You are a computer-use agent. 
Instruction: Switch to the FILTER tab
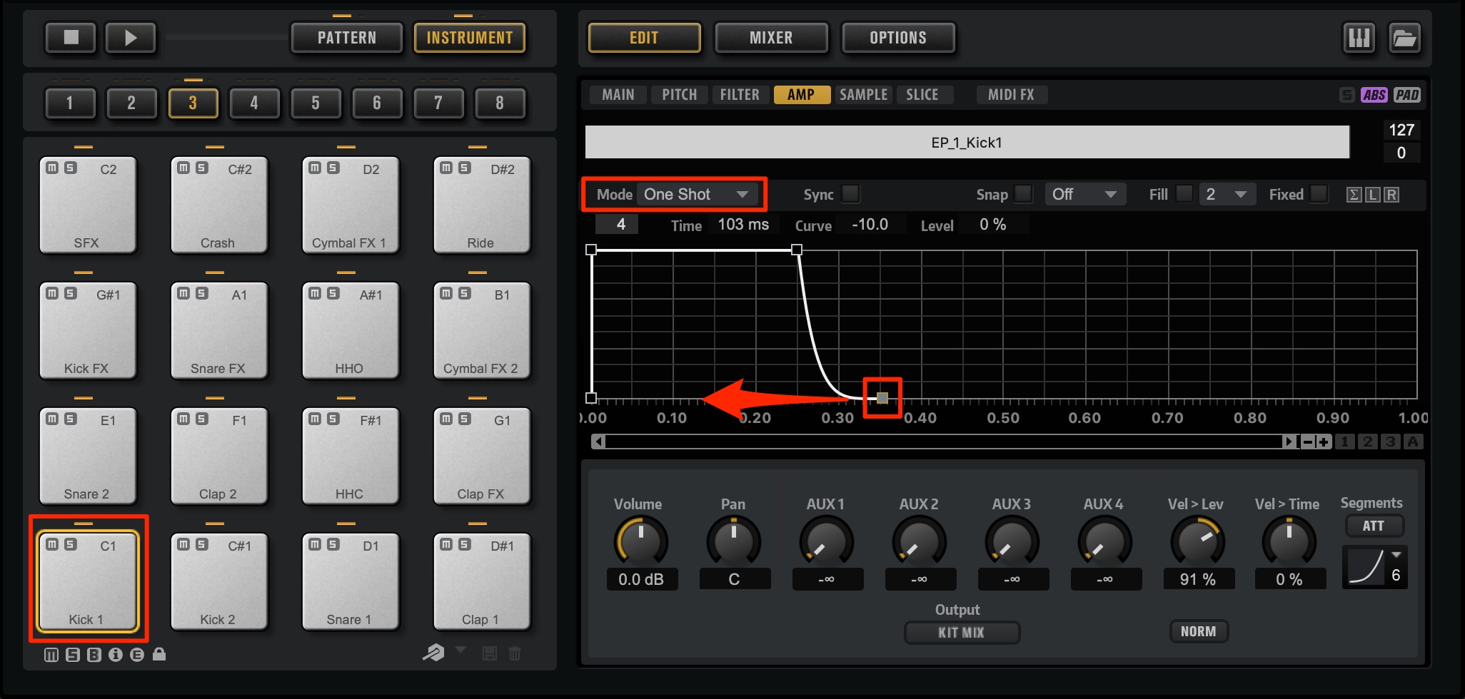(x=740, y=95)
